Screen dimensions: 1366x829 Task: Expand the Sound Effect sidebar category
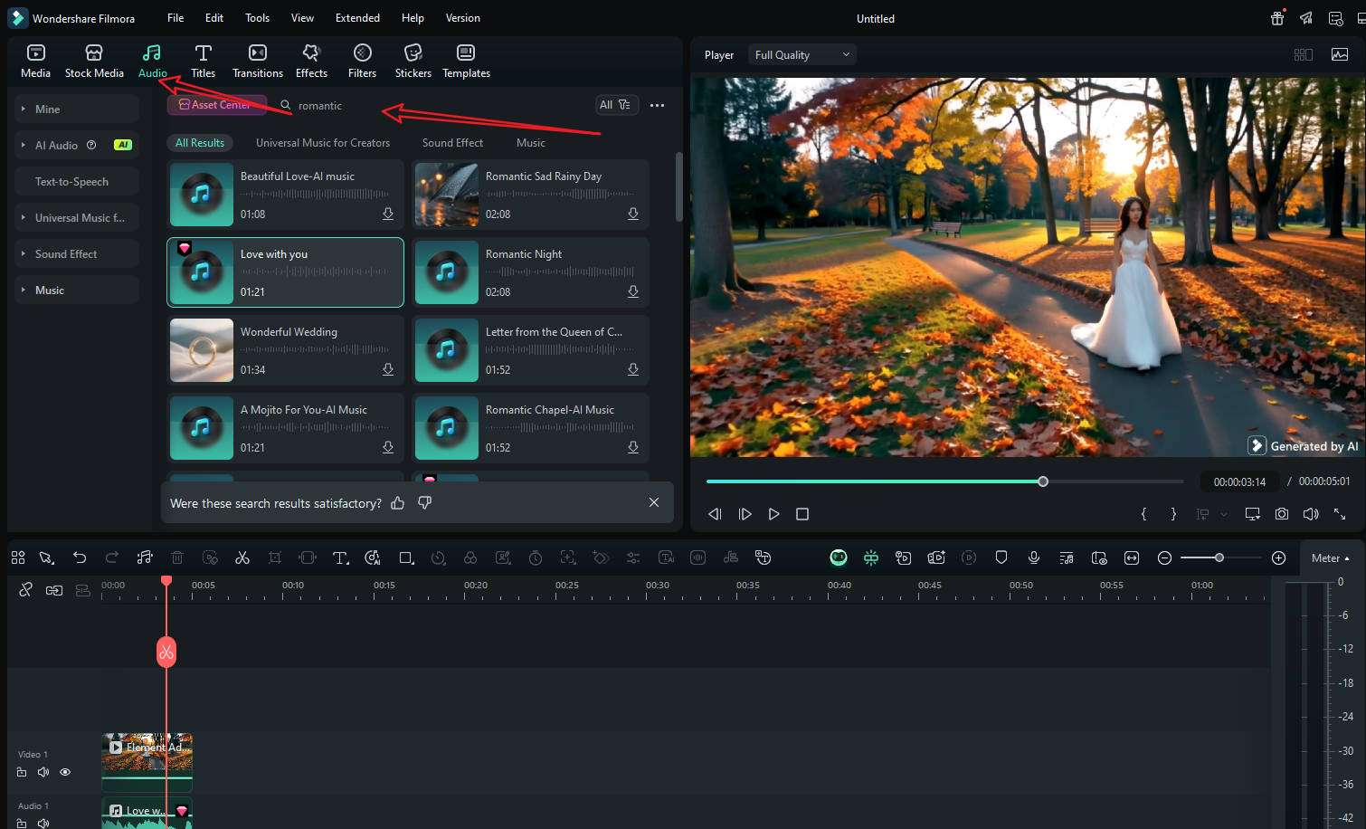click(77, 253)
